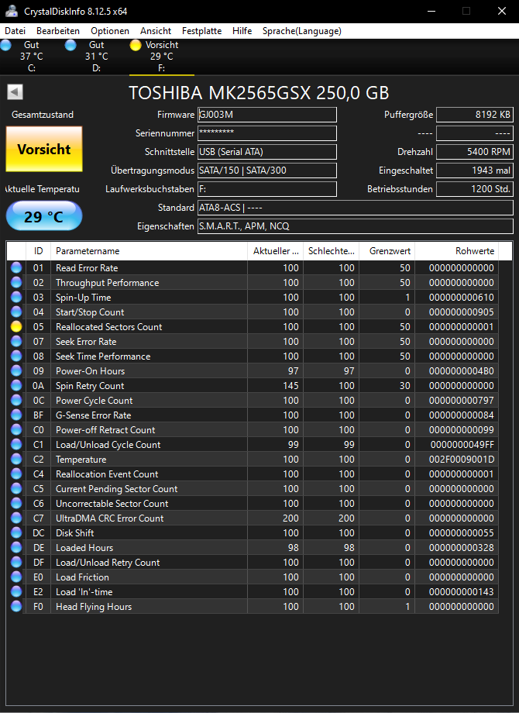This screenshot has height=713, width=519.
Task: Click the Laufwerksbuchstaben field F:
Action: pos(267,188)
